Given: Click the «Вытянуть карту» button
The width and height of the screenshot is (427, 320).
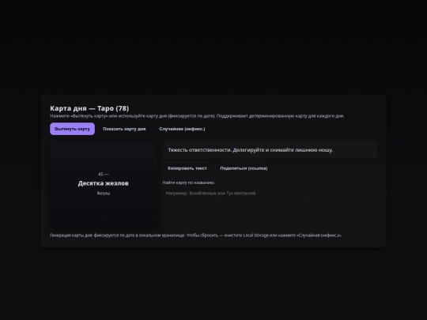Looking at the screenshot, I should [x=72, y=129].
